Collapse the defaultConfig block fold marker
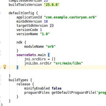The image size is (106, 106). (0, 13)
